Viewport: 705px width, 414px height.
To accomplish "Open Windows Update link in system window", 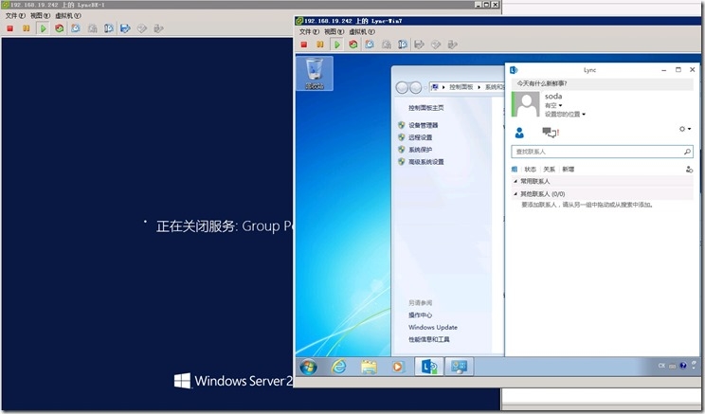I will pos(432,327).
